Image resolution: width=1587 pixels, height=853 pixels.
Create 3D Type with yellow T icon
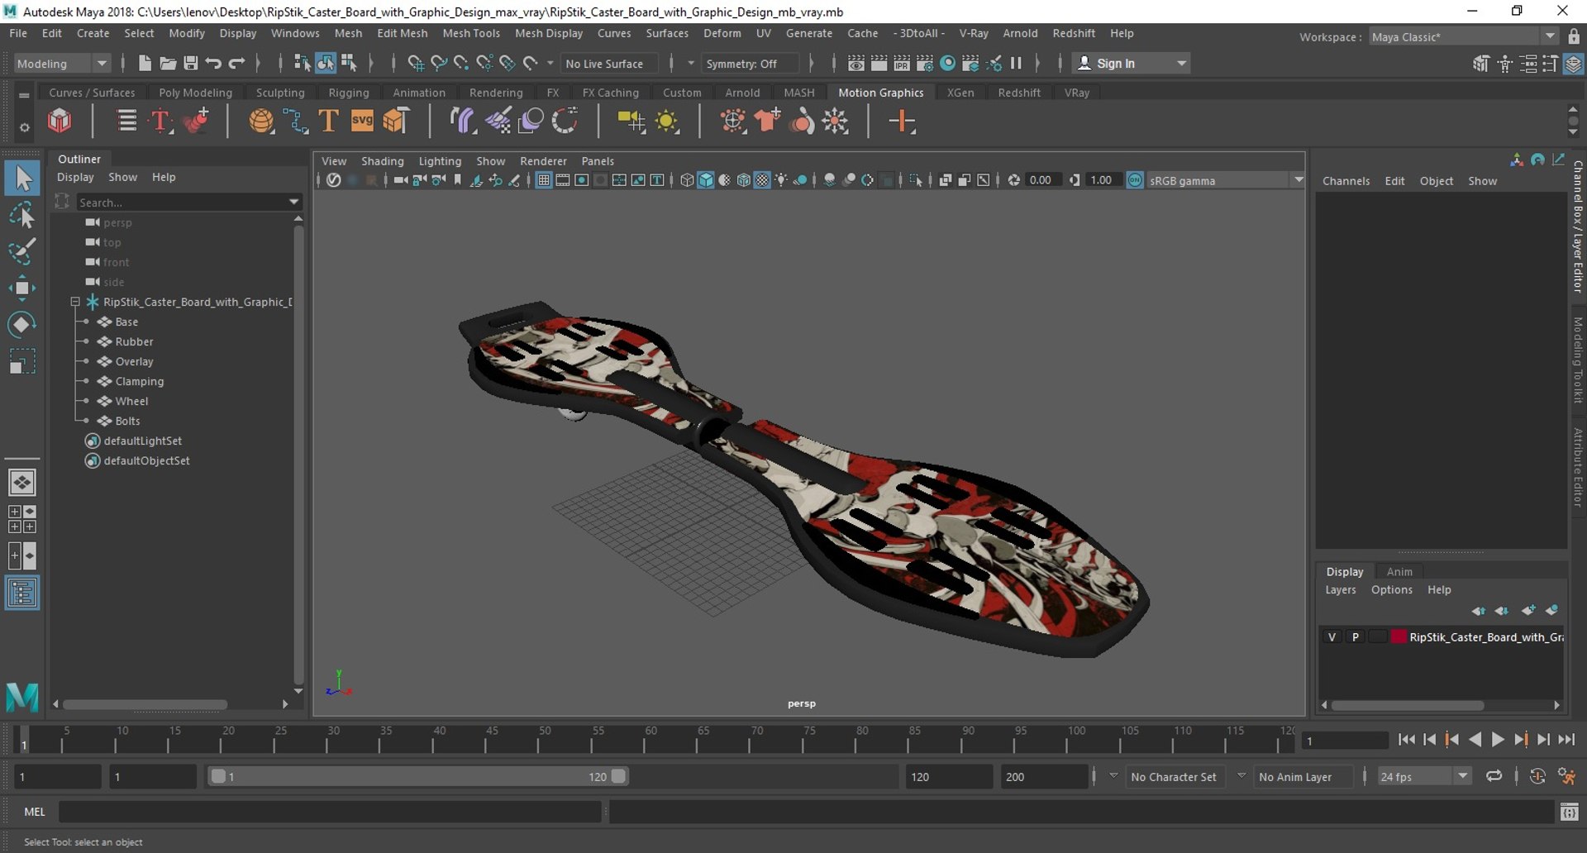point(328,122)
